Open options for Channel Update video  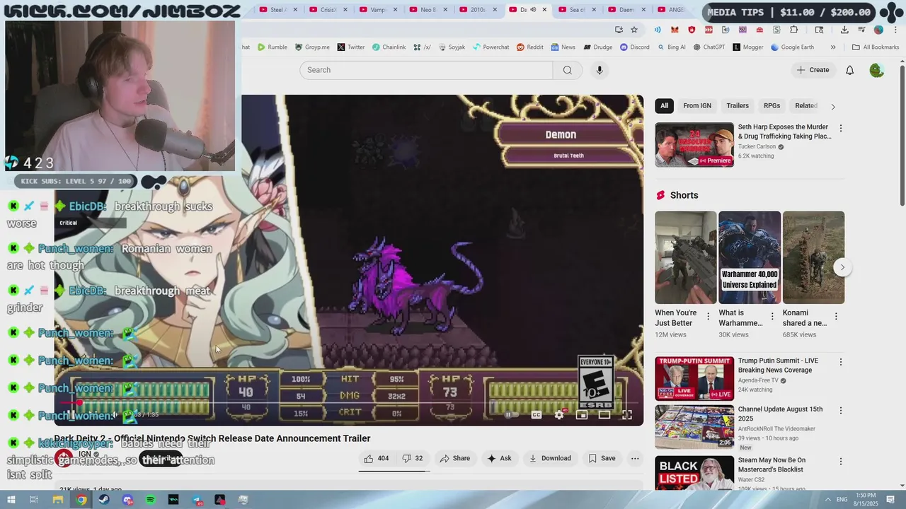coord(840,411)
